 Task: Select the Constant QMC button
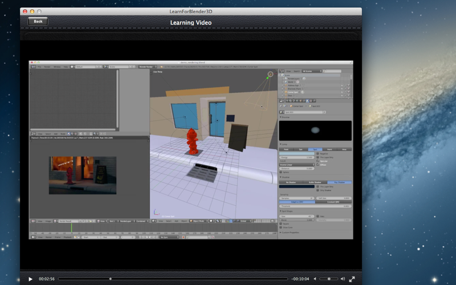point(333,202)
